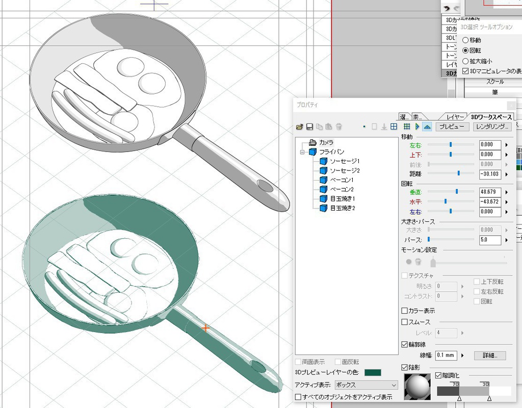The height and width of the screenshot is (408, 522).
Task: Select the 移動 radio button
Action: tap(465, 40)
